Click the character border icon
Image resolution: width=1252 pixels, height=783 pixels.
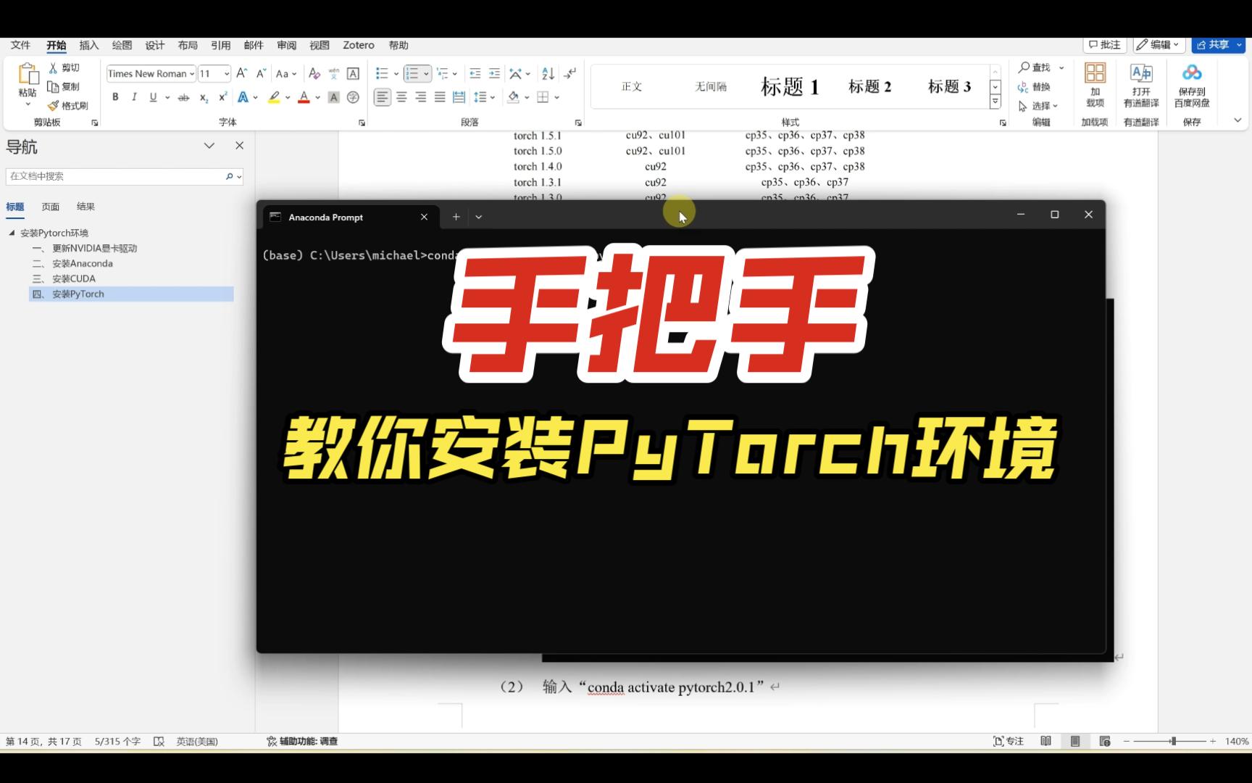[353, 73]
